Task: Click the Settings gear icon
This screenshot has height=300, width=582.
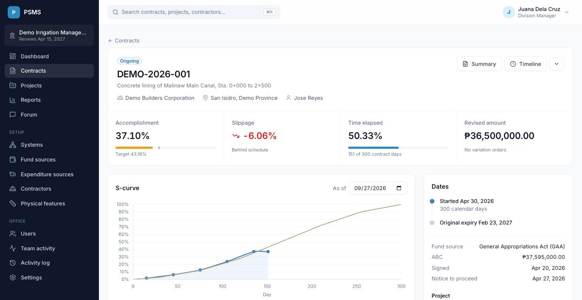Action: click(x=13, y=278)
